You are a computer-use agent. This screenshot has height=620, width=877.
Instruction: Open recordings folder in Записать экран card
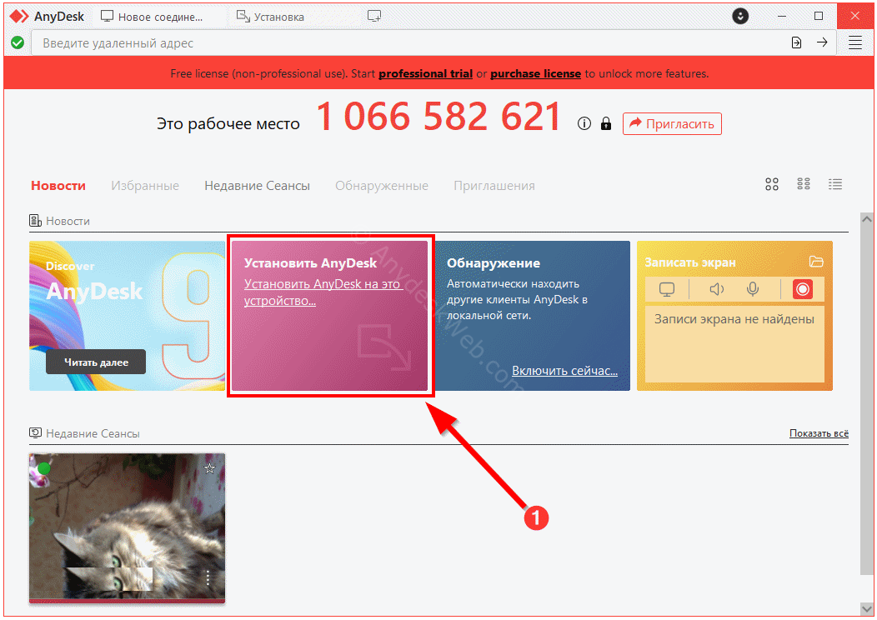pos(816,262)
